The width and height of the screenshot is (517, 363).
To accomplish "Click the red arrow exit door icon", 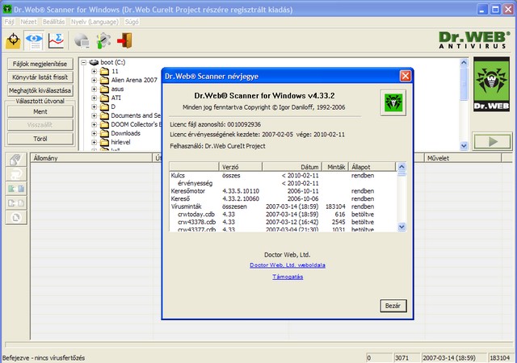I will tap(124, 40).
